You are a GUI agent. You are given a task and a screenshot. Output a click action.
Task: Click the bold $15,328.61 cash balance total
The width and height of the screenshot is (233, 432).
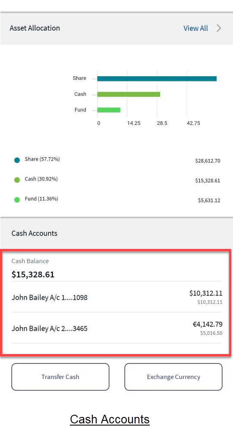click(33, 274)
